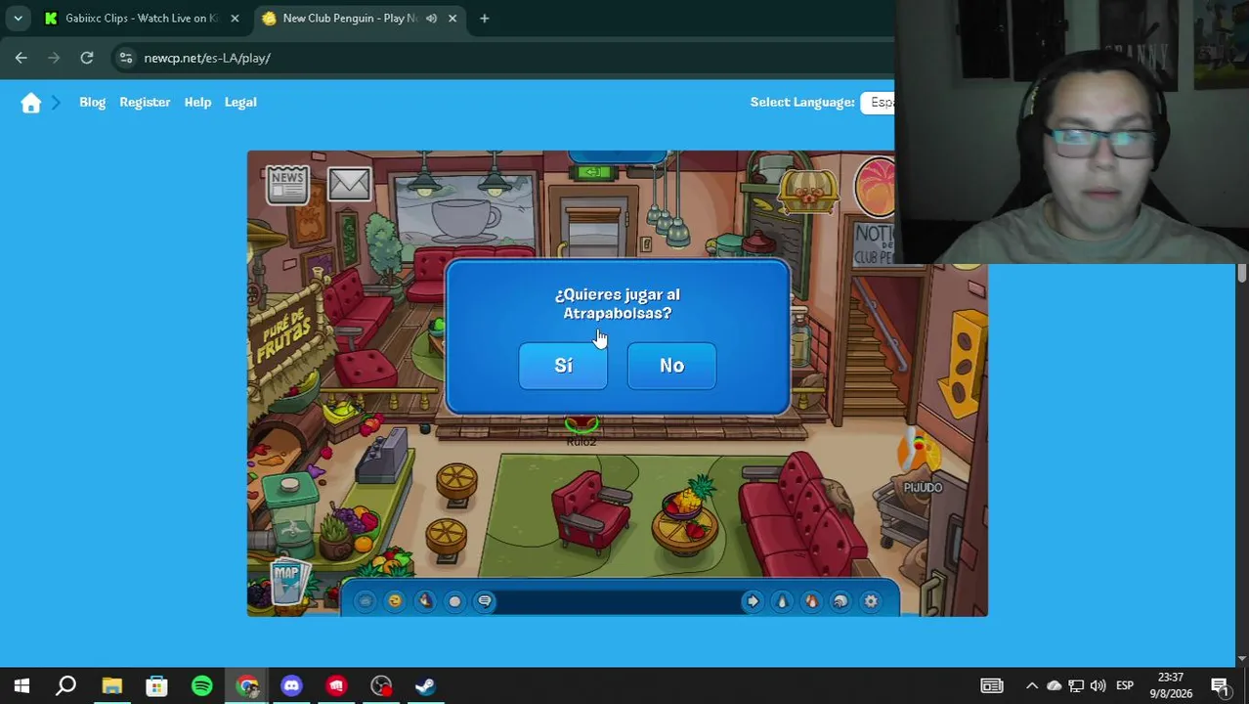This screenshot has height=704, width=1249.
Task: Click the send message arrow button
Action: click(752, 601)
